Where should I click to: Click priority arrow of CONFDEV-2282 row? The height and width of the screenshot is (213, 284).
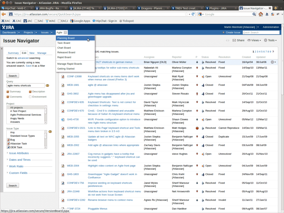(x=197, y=200)
